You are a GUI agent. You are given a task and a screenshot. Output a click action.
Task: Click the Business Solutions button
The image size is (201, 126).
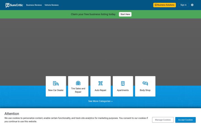click(164, 5)
